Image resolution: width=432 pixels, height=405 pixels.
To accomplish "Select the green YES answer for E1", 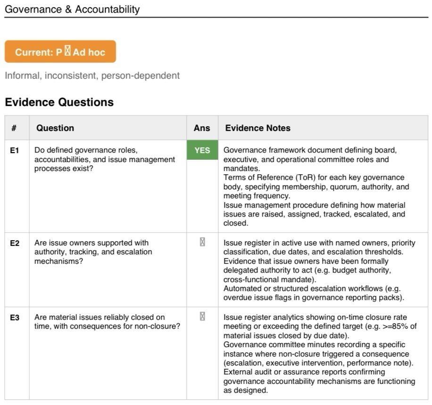I will click(202, 150).
